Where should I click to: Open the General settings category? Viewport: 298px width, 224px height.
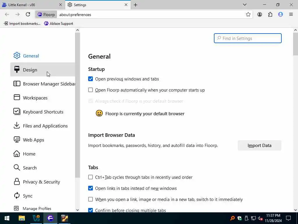[x=43, y=56]
